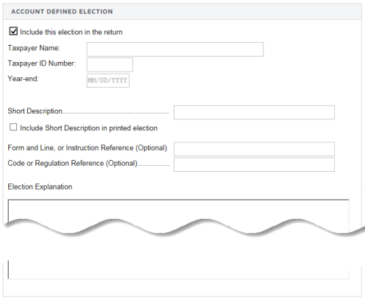
Task: Focus the Code or Regulation Reference input box
Action: [x=254, y=164]
